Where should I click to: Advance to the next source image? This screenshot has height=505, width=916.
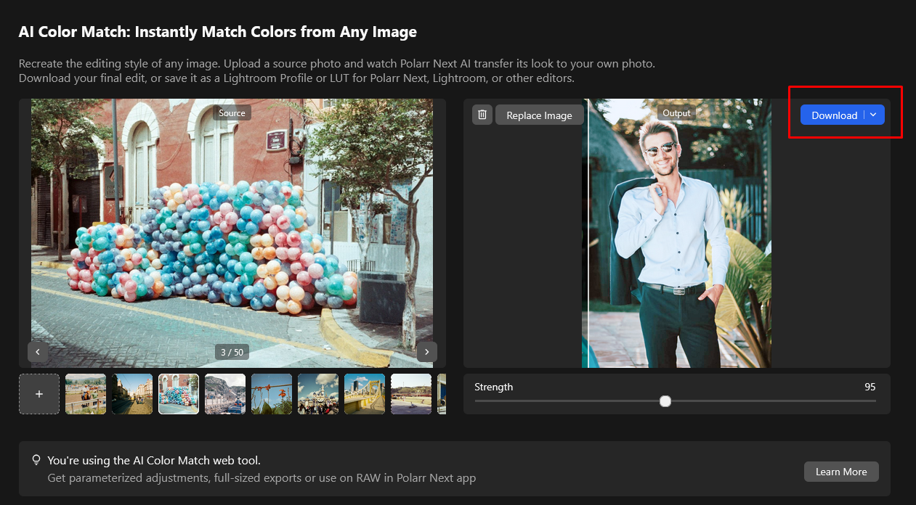426,352
